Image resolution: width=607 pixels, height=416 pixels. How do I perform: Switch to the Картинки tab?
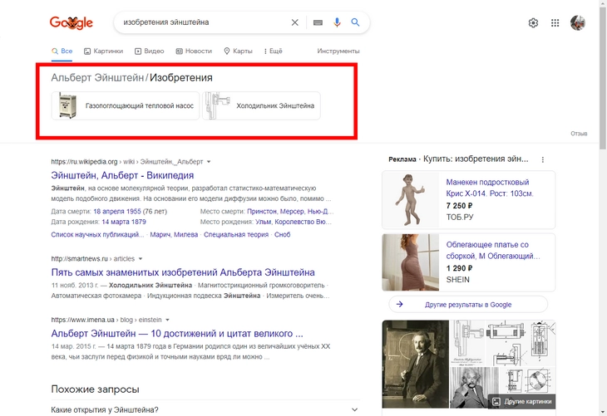pyautogui.click(x=103, y=51)
